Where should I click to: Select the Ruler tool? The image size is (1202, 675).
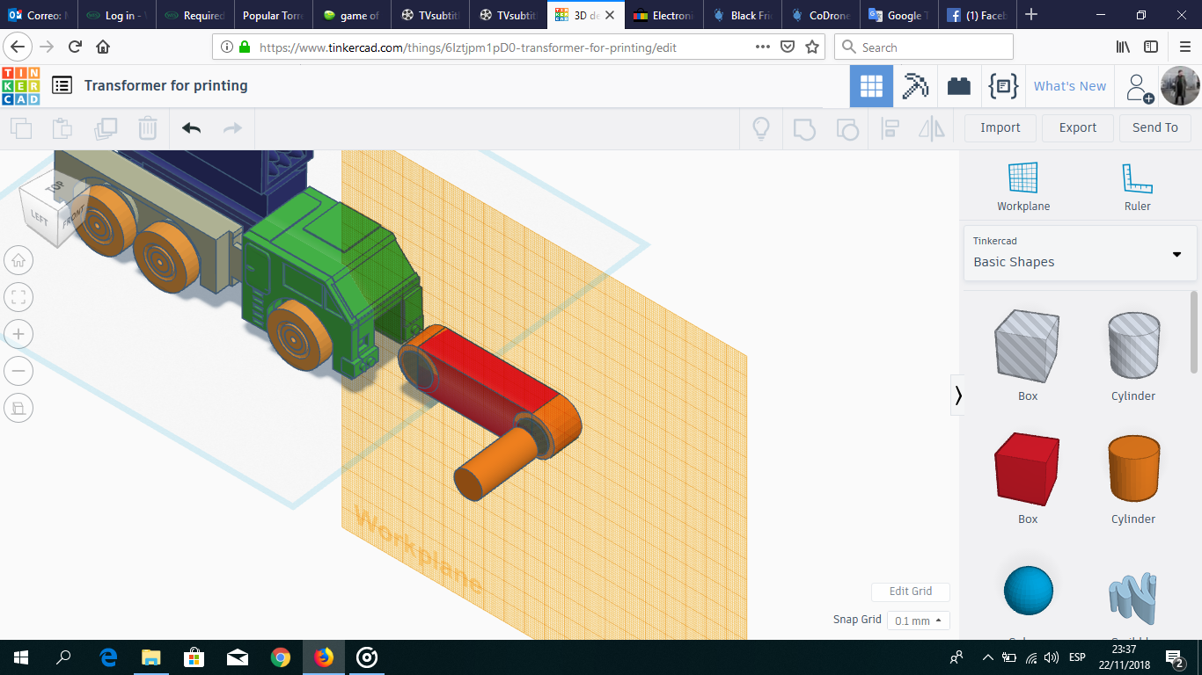(x=1137, y=186)
